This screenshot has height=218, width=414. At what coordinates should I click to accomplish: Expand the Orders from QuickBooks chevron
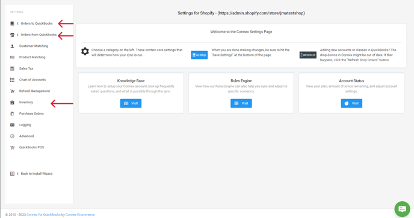coord(17,35)
